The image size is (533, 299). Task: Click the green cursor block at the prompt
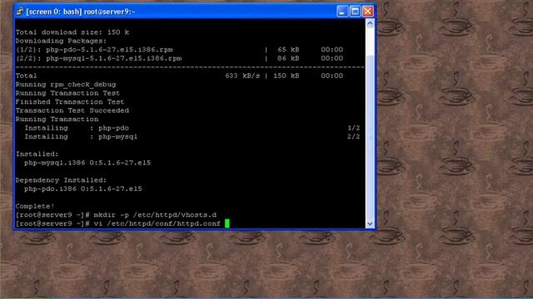click(x=227, y=223)
